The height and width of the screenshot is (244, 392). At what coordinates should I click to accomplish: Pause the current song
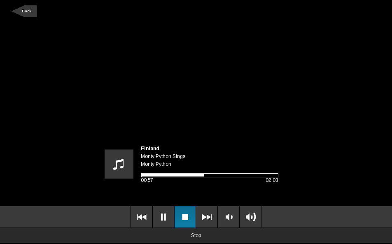163,217
